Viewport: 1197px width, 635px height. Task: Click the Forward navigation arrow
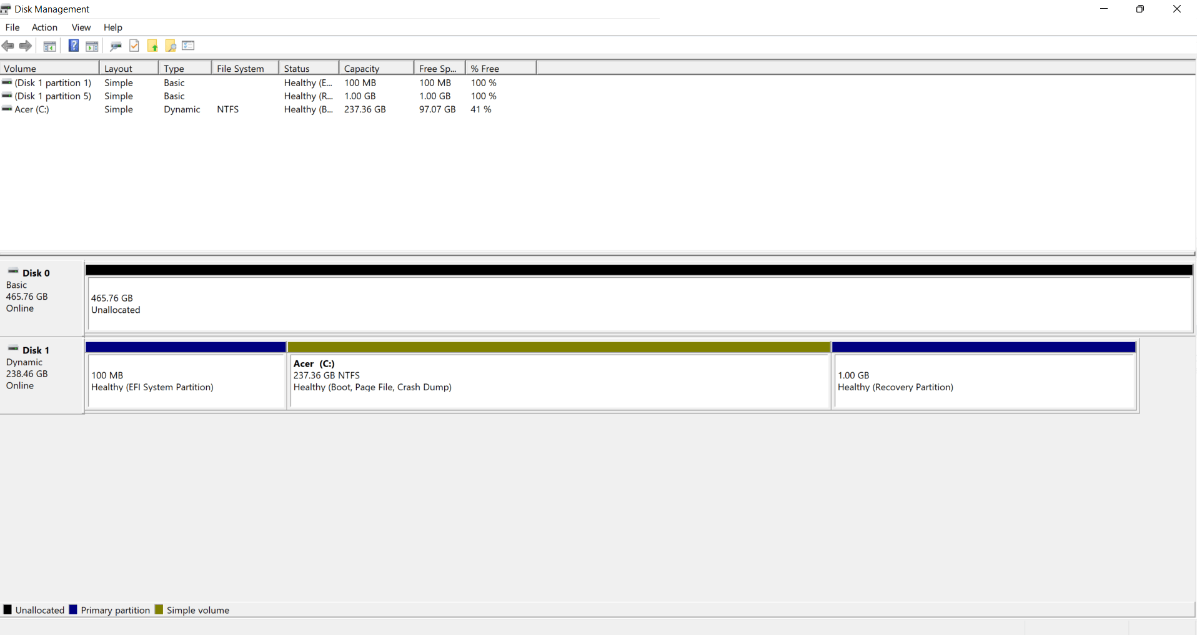(x=25, y=46)
